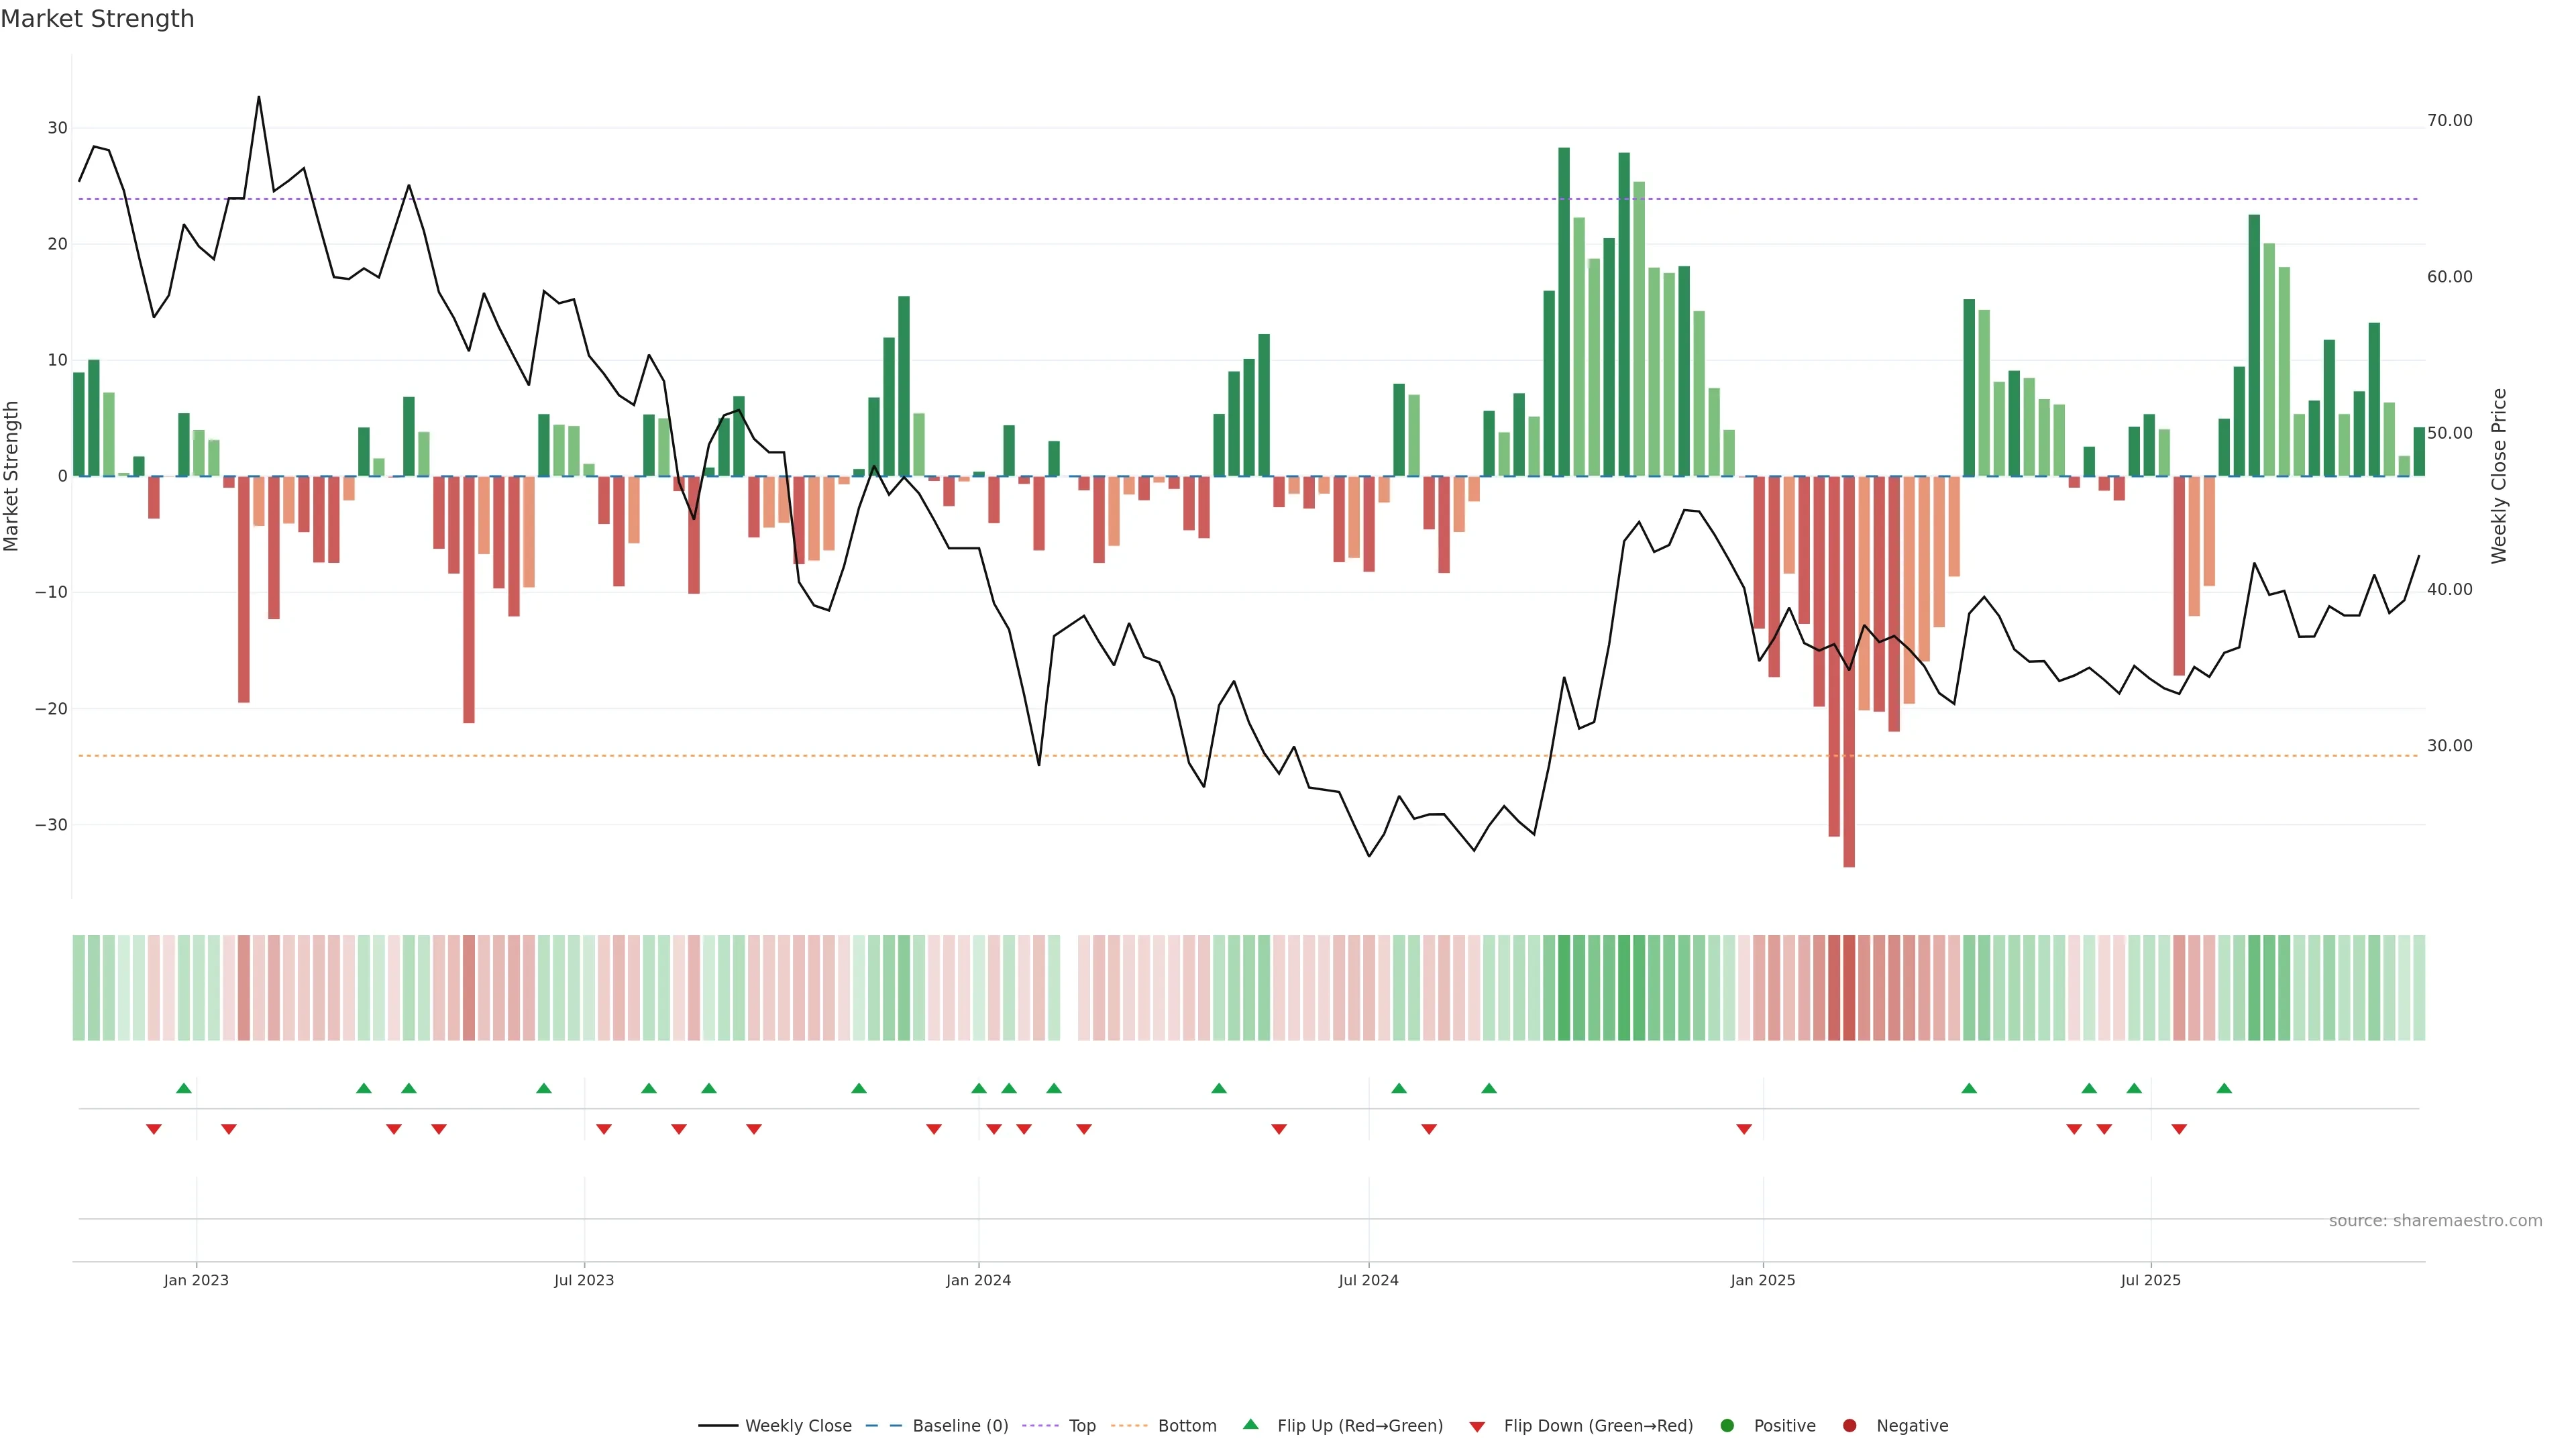
Task: Click the Weekly Close Price axis title
Action: pos(2499,476)
